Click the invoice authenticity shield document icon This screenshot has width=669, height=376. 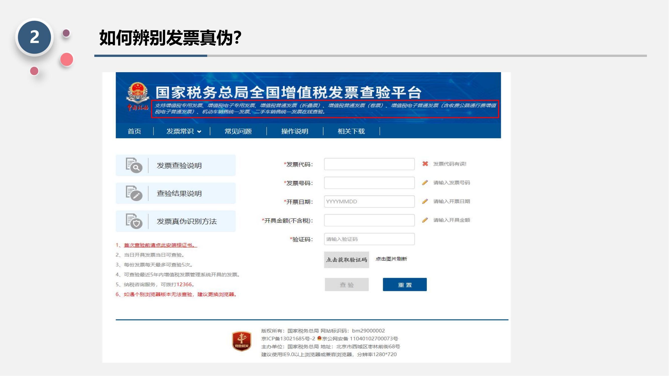click(134, 221)
